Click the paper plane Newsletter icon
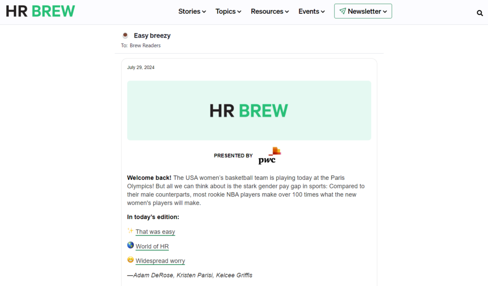The width and height of the screenshot is (488, 286). click(342, 11)
